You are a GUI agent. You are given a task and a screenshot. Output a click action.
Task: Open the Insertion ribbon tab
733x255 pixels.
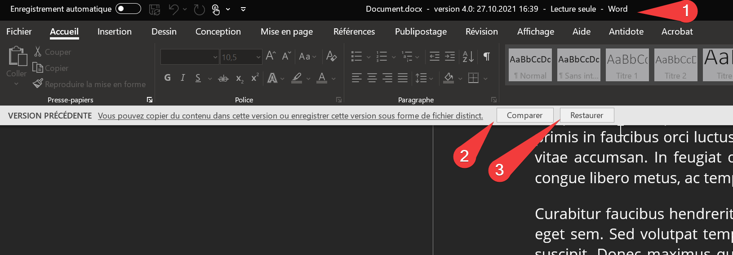pos(114,31)
